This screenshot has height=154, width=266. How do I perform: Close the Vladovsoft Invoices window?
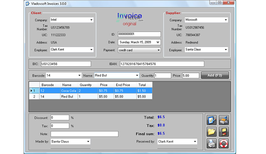pos(228,3)
